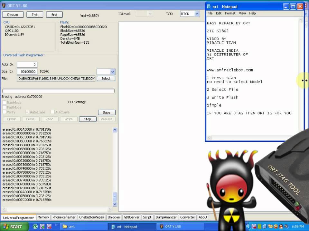Open the QQ penguin tray icon
The width and height of the screenshot is (309, 231).
[281, 227]
